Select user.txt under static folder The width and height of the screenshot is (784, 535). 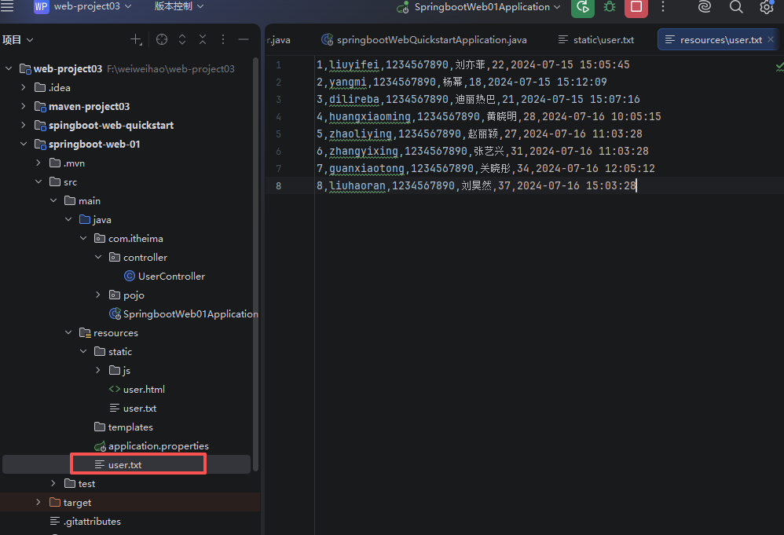140,408
